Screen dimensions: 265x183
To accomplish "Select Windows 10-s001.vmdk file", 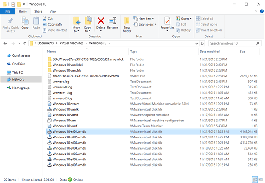I will [x=152, y=131].
